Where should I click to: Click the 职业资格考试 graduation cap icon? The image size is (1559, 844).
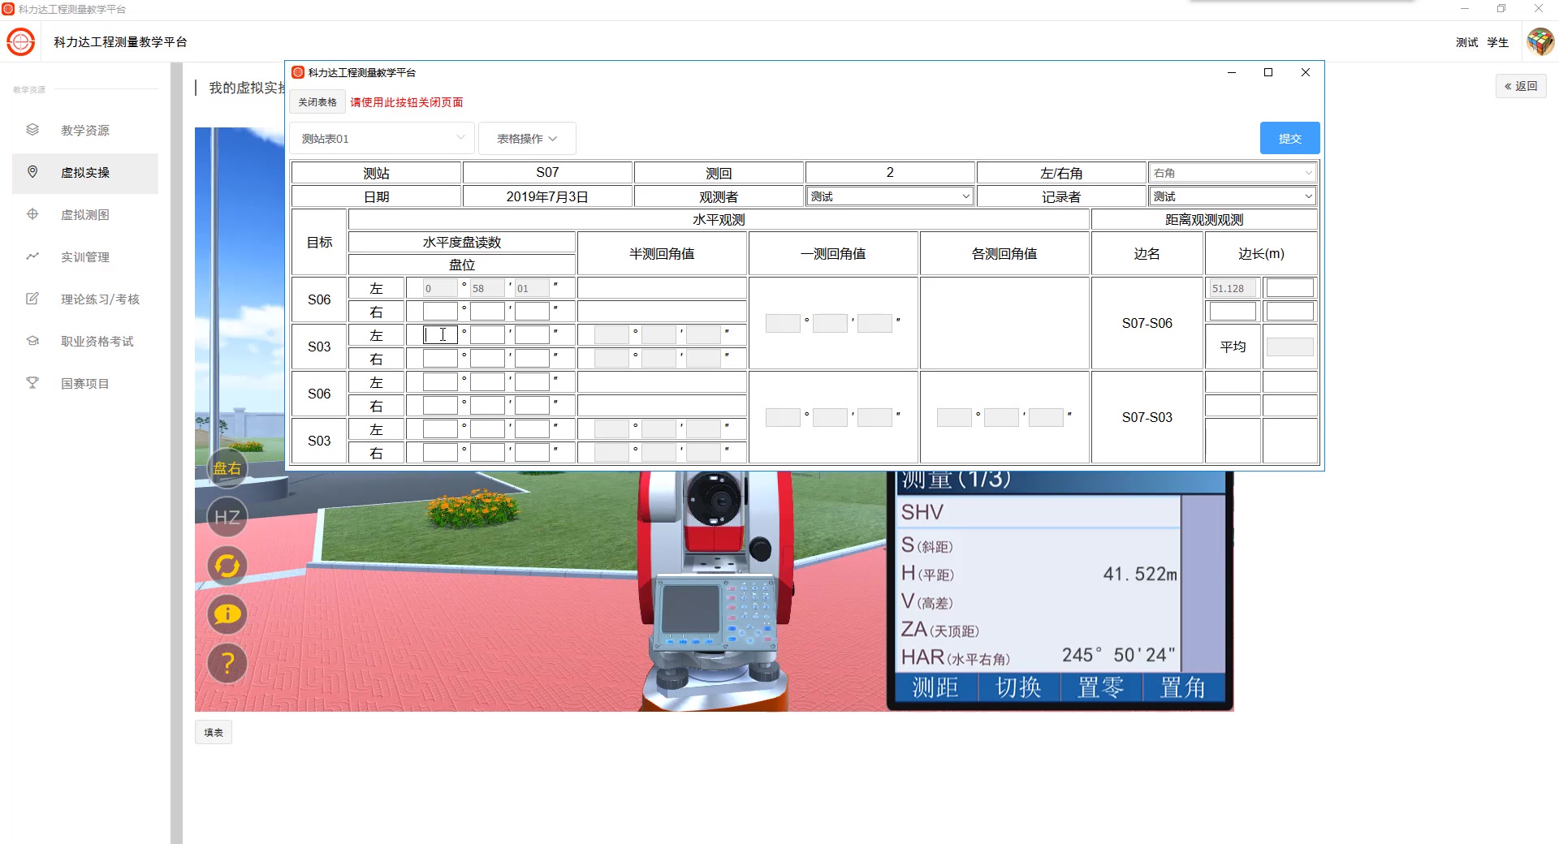[x=32, y=341]
